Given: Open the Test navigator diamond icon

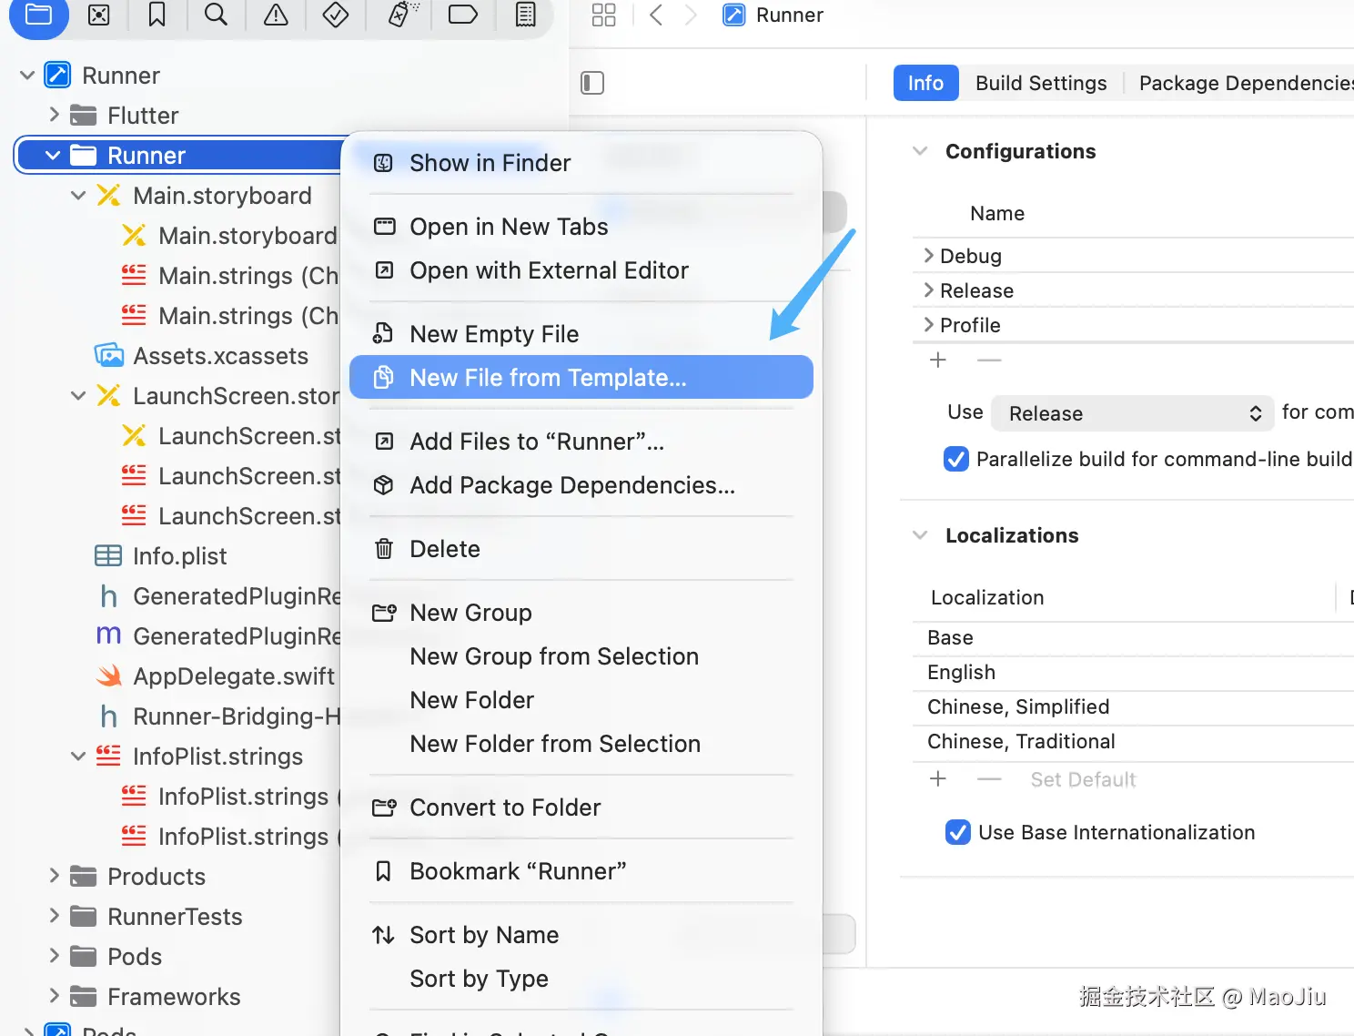Looking at the screenshot, I should click(336, 15).
